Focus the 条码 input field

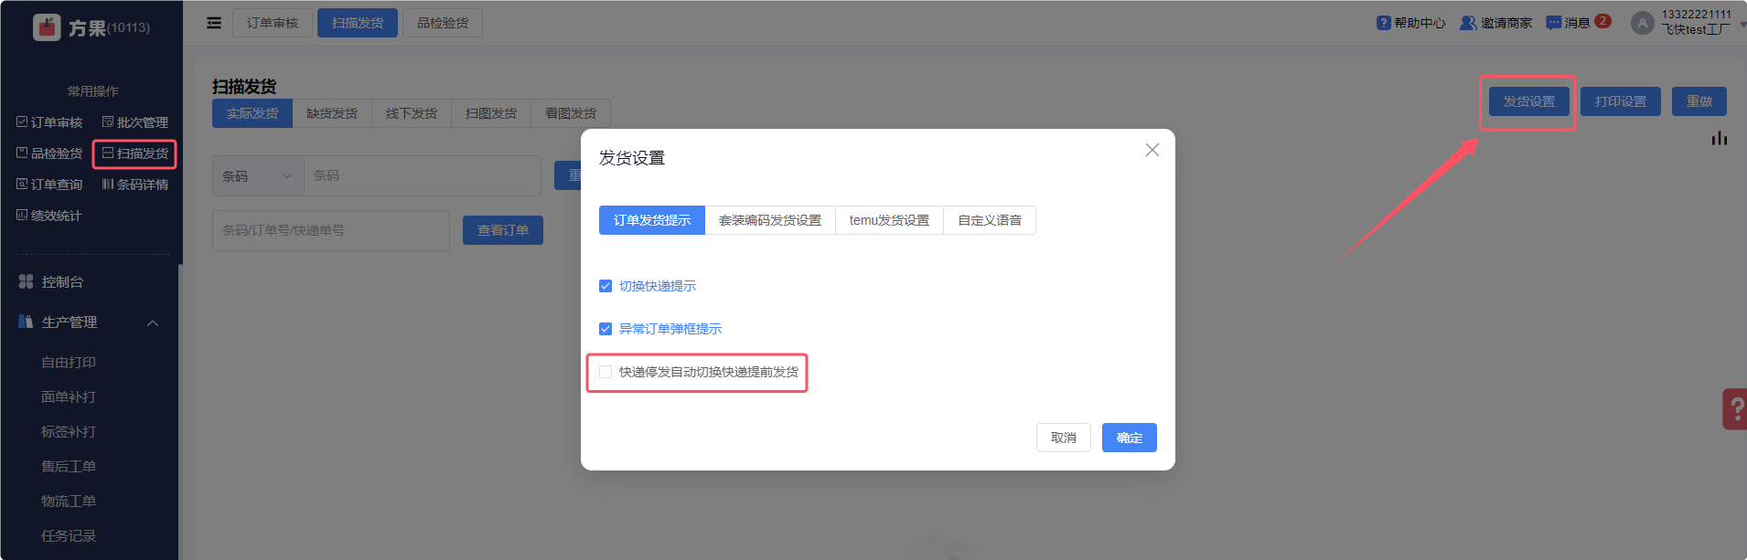click(423, 175)
